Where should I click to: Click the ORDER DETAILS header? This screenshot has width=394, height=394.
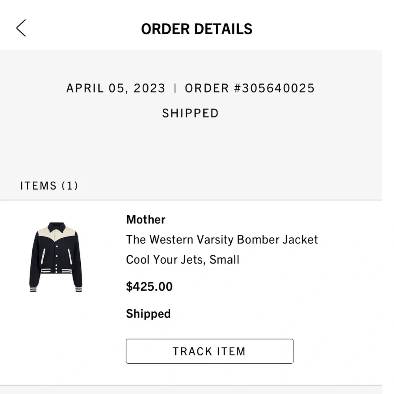197,29
